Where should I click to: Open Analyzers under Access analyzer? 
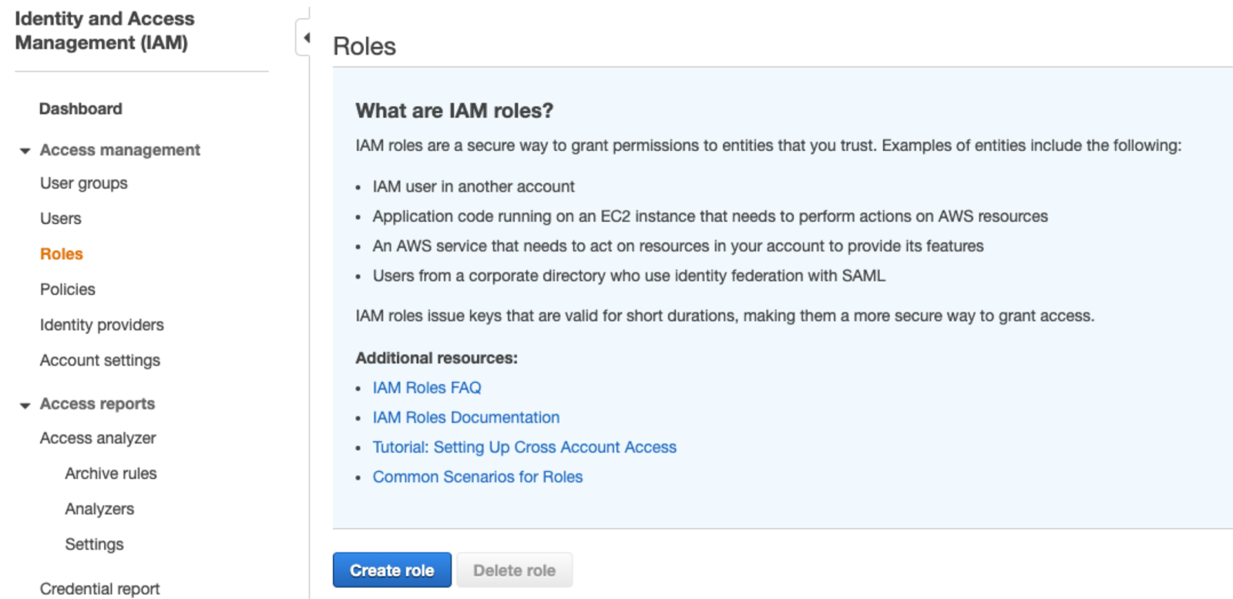pos(99,509)
